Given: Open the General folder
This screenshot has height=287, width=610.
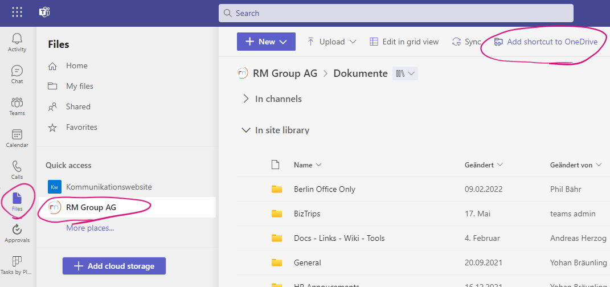Looking at the screenshot, I should [308, 263].
